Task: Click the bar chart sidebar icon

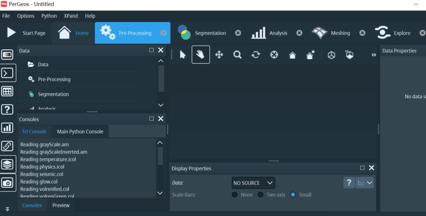Action: click(7, 128)
